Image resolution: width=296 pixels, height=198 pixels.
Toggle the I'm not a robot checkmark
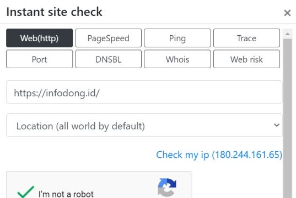pos(26,192)
